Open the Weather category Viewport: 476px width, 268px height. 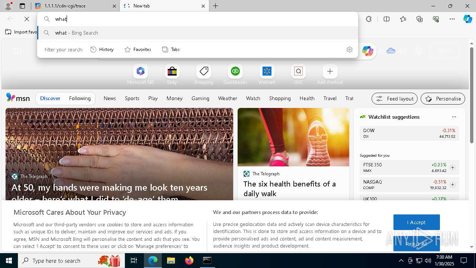tap(228, 98)
